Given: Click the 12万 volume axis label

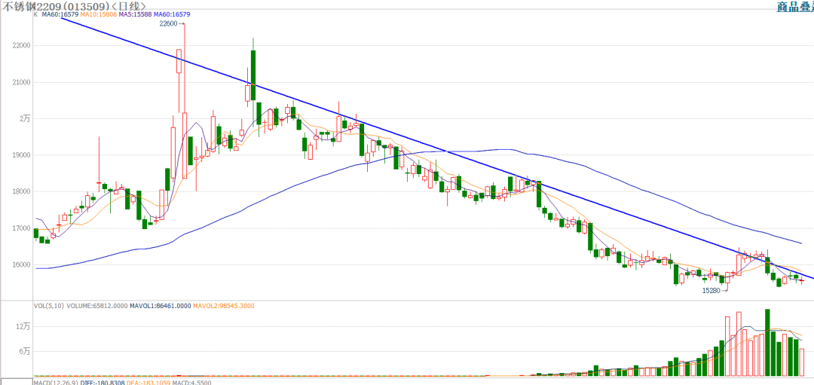Looking at the screenshot, I should (23, 326).
